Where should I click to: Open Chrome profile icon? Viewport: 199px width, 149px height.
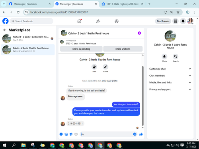(187, 12)
